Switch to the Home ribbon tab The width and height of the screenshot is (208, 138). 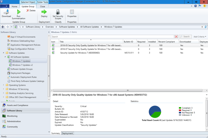point(15,6)
